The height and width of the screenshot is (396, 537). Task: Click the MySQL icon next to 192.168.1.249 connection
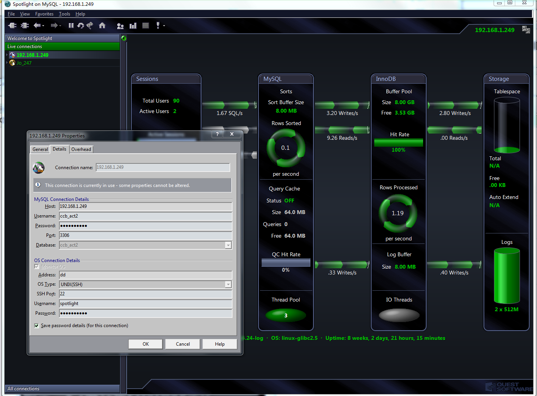click(12, 55)
